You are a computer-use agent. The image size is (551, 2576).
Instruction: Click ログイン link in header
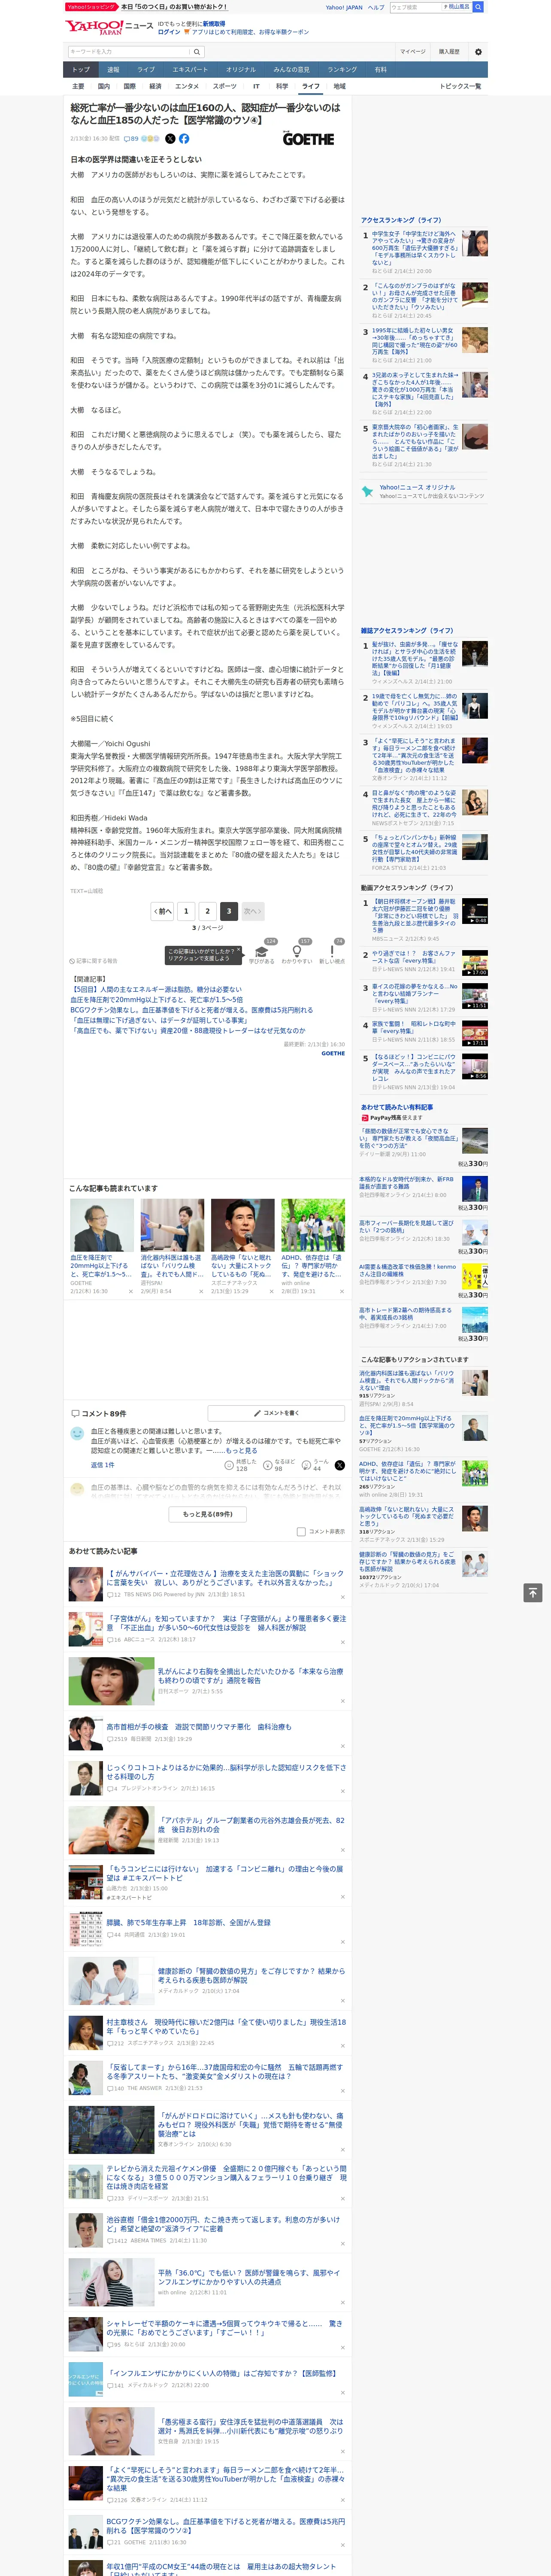coord(169,32)
